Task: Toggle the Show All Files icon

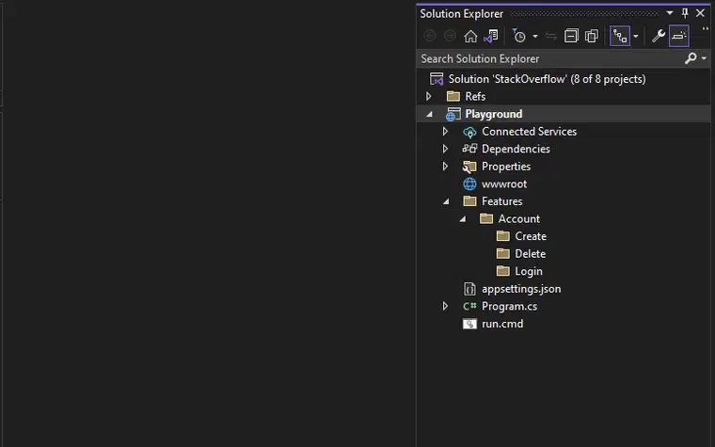Action: 592,36
